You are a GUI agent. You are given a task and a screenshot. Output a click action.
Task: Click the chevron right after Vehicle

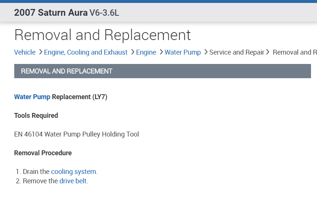[40, 52]
